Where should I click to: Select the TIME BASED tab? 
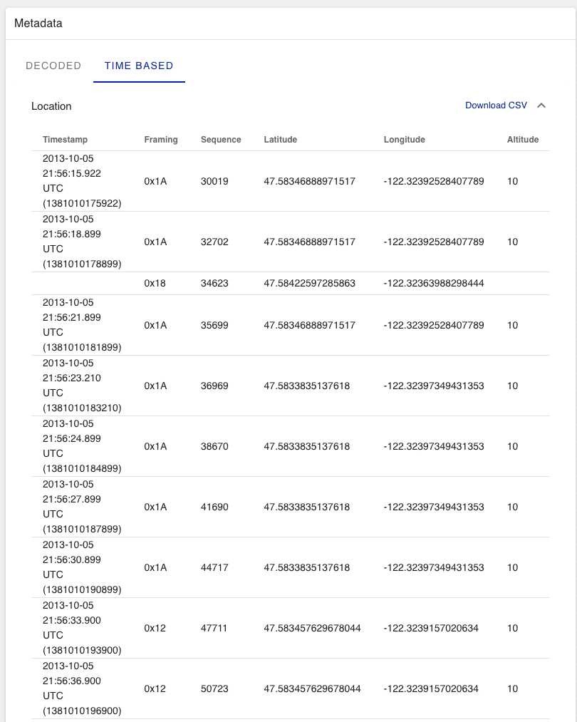(139, 66)
